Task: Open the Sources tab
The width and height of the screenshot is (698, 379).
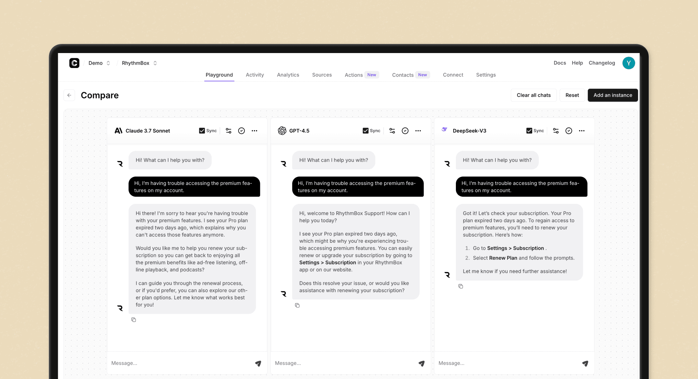Action: click(x=322, y=75)
